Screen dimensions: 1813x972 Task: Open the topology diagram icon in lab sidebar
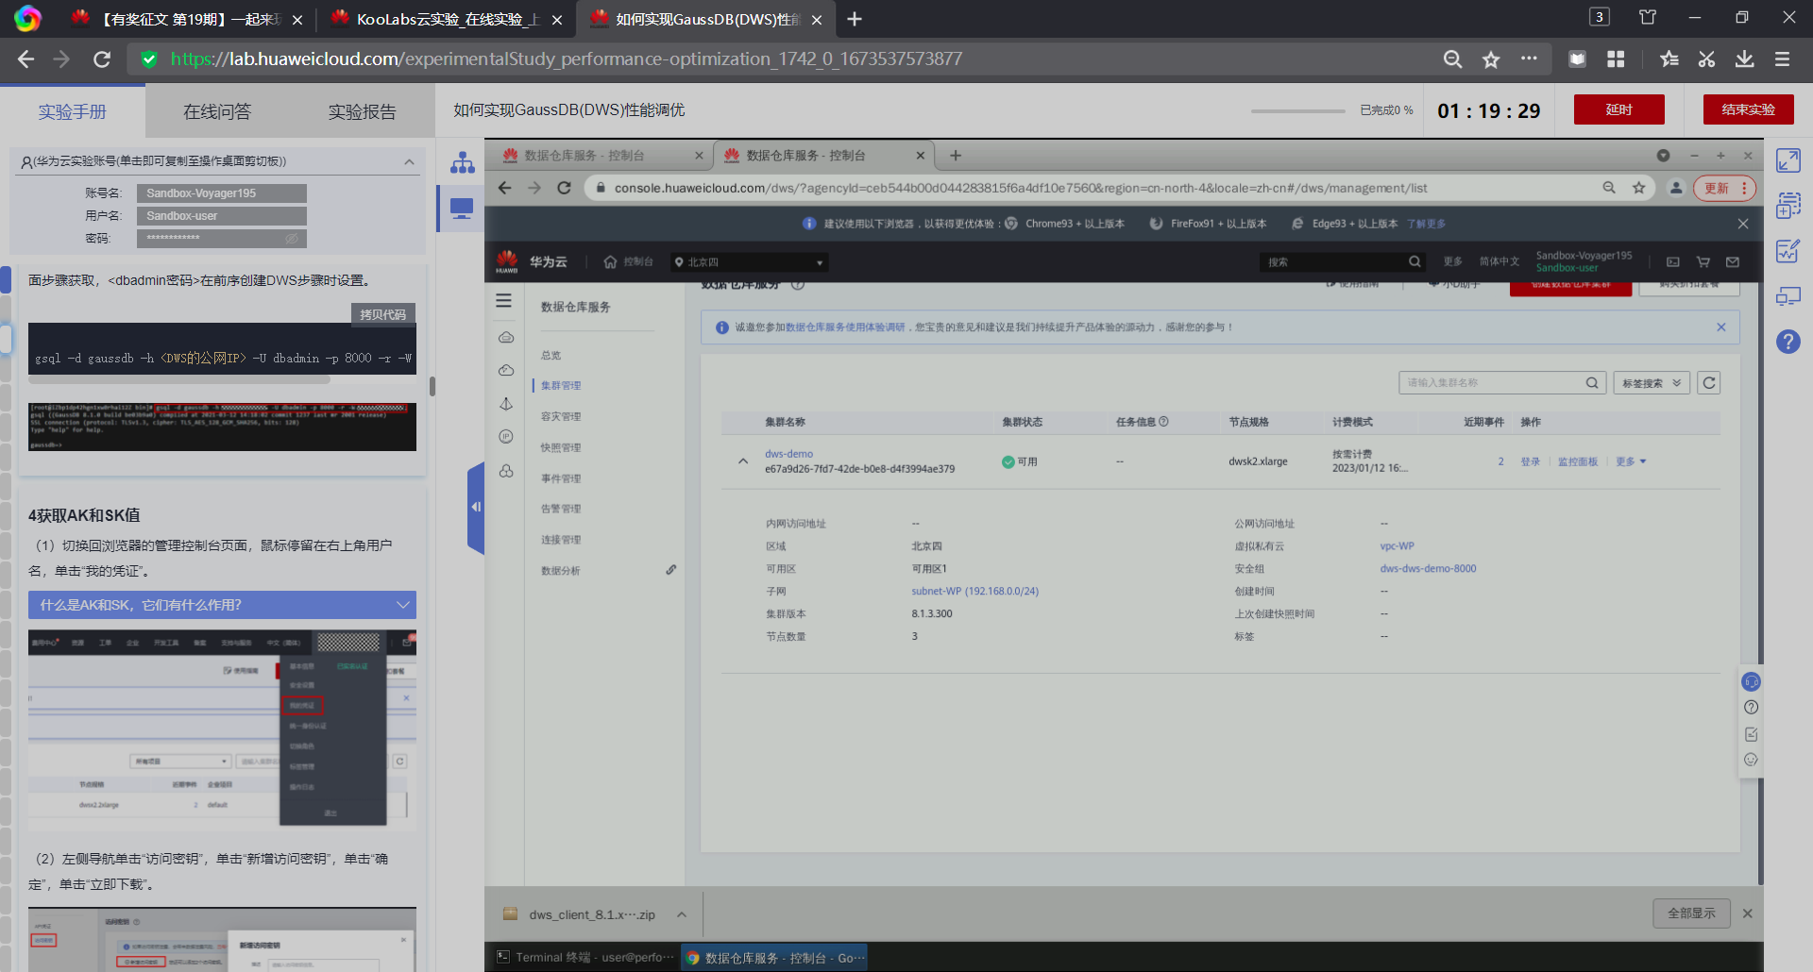[463, 162]
